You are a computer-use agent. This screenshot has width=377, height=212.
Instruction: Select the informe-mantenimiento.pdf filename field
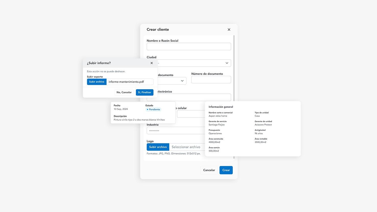[x=130, y=81]
